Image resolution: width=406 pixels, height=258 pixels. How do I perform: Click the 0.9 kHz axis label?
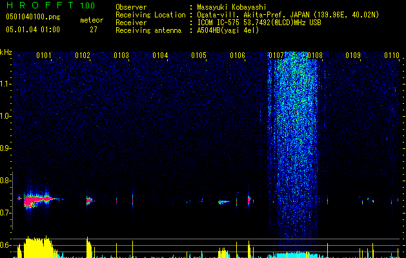coord(6,148)
